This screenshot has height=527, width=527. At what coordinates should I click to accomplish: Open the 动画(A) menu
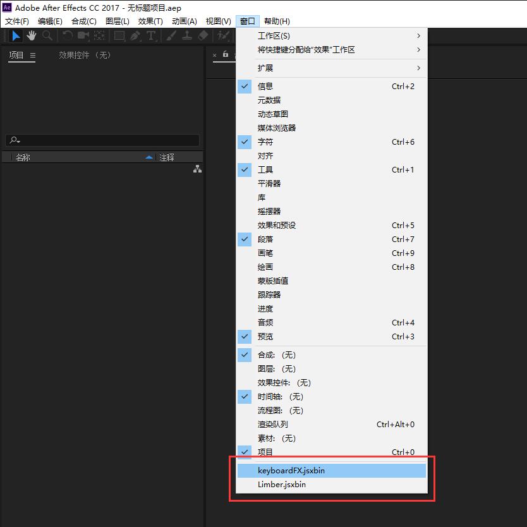coord(184,21)
